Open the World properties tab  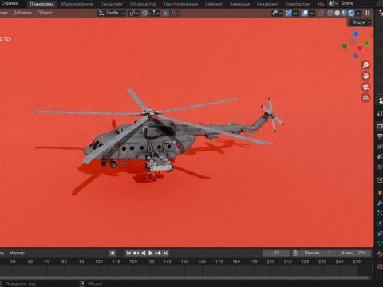pyautogui.click(x=380, y=167)
